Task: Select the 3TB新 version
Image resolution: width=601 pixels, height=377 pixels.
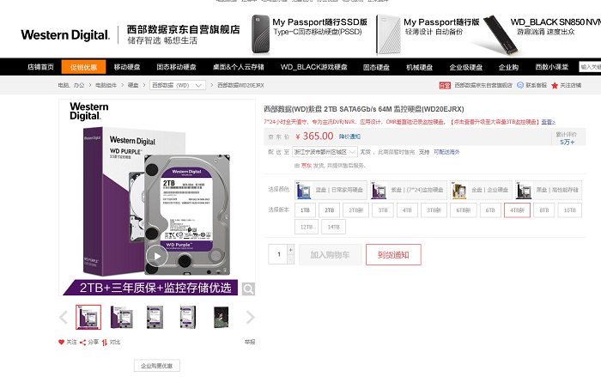Action: (434, 210)
